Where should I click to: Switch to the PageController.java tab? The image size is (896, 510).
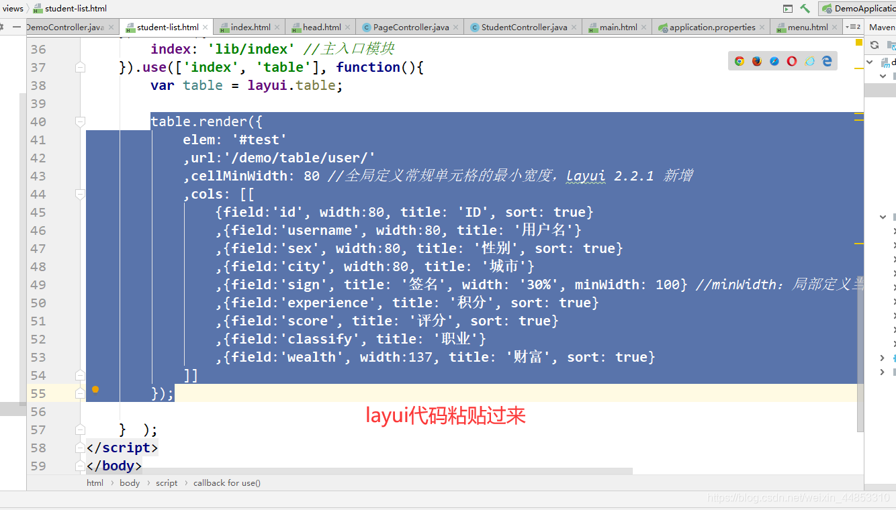coord(410,28)
